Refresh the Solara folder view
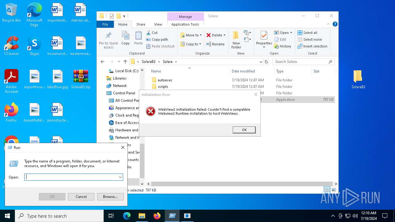Screen dimensions: 395x222 pyautogui.click(x=266, y=62)
